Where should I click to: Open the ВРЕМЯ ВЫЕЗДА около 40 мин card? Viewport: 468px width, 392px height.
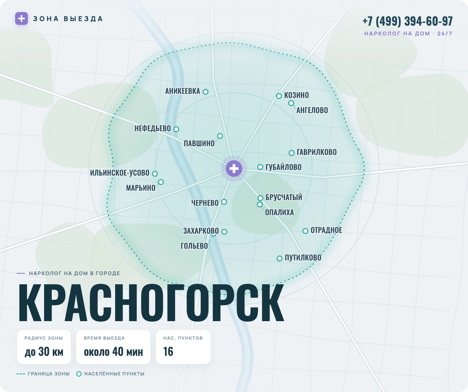point(113,347)
